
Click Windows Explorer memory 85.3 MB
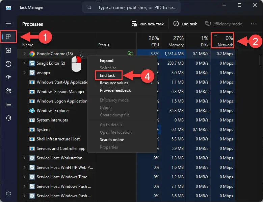click(177, 111)
